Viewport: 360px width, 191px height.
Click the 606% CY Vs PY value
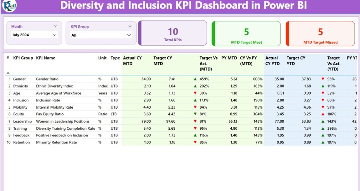click(x=258, y=79)
